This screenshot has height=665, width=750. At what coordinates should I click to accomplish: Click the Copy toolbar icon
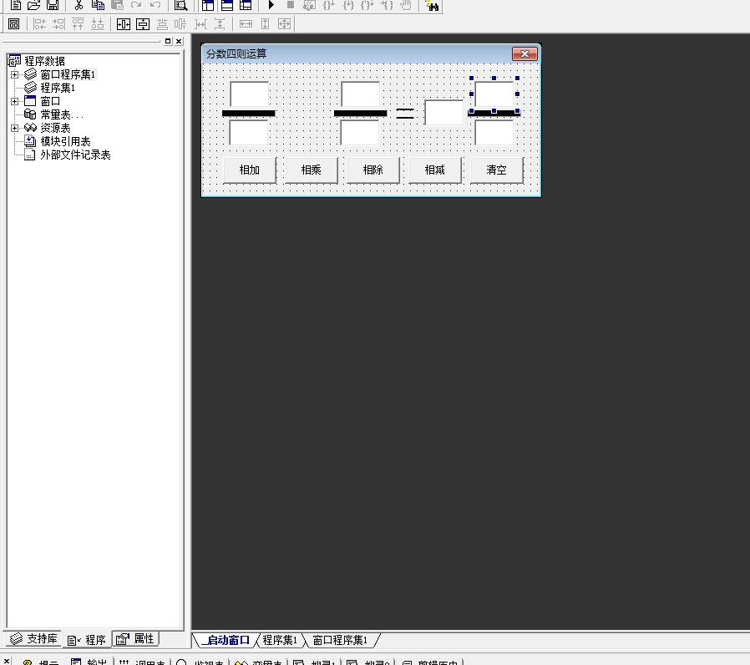point(98,5)
